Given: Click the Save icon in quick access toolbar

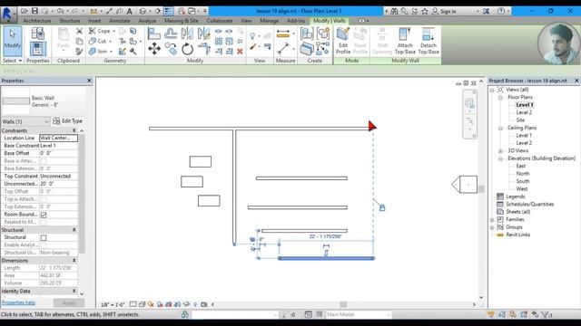Looking at the screenshot, I should [x=34, y=11].
